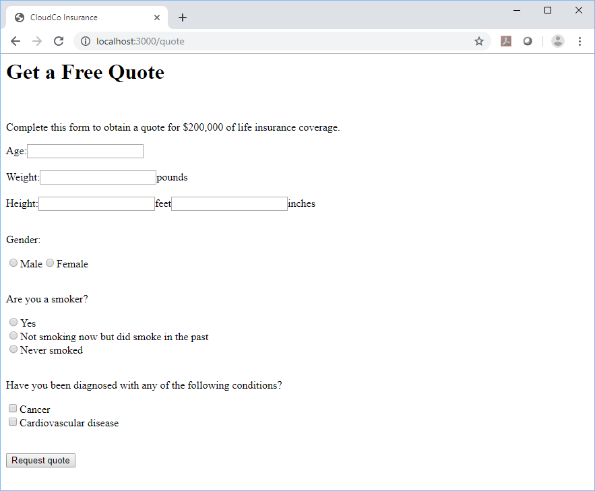Select the Male gender option
The image size is (595, 491).
(x=13, y=263)
